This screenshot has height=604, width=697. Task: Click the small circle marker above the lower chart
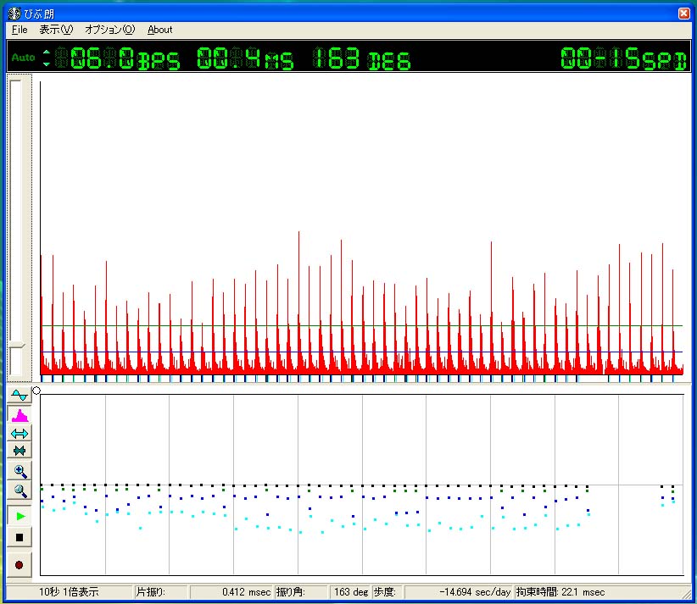(36, 391)
